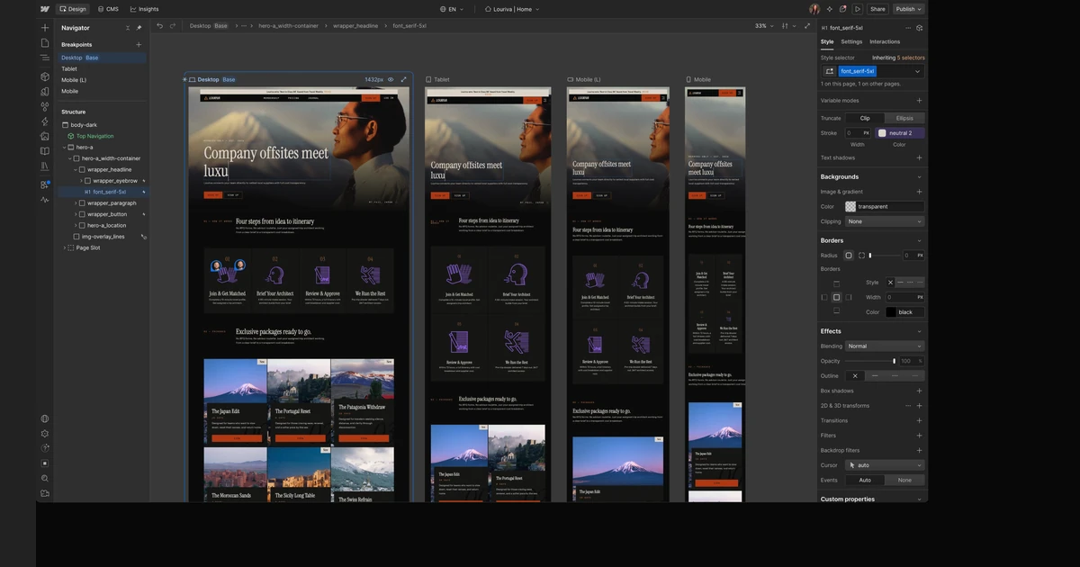Image resolution: width=1080 pixels, height=567 pixels.
Task: Click the undo arrow
Action: (160, 26)
